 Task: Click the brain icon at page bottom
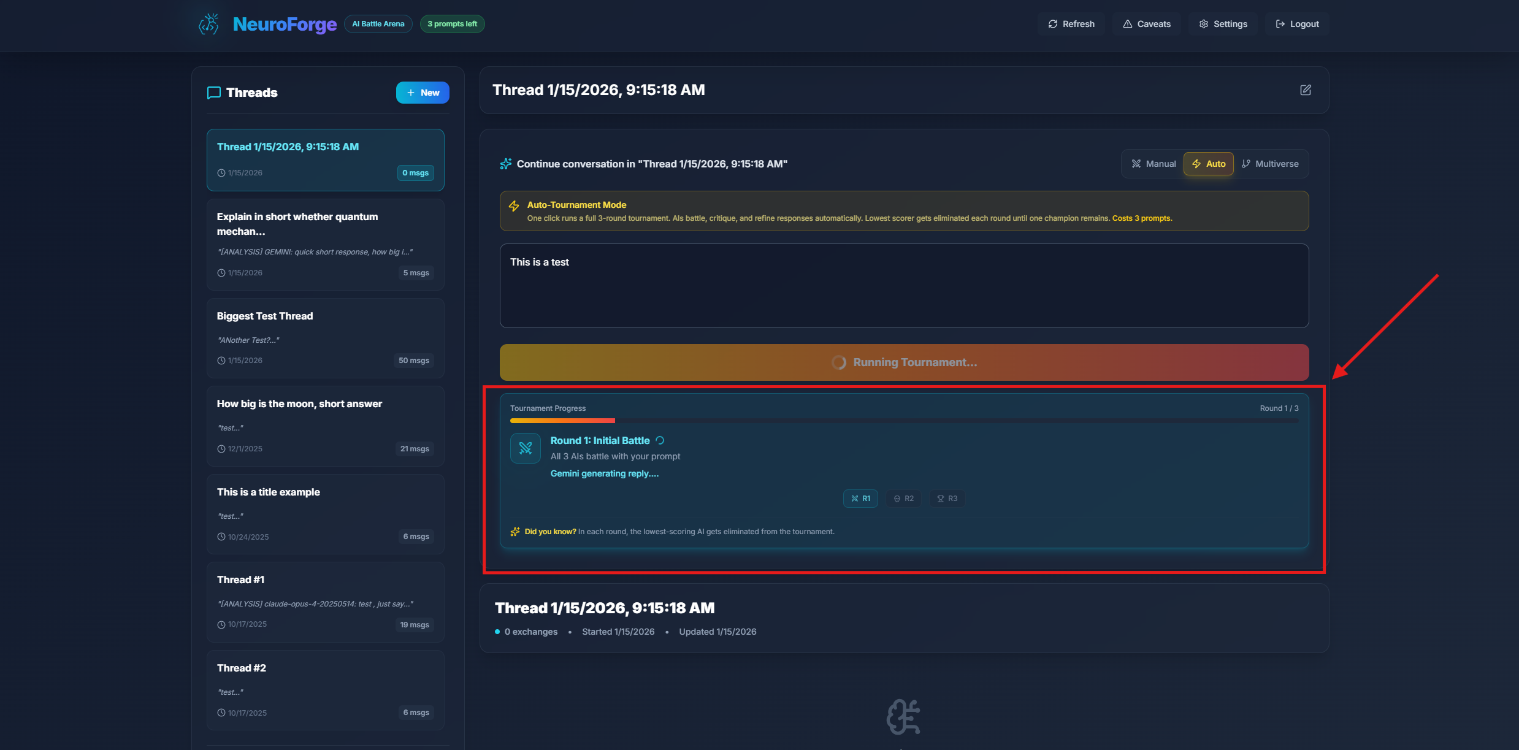coord(903,716)
